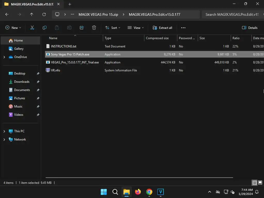This screenshot has height=198, width=264.
Task: Close the MAGIX.VEGAS.Pro.Edit tab
Action: click(x=59, y=4)
